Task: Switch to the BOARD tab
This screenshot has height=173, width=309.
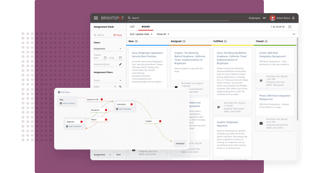Action: (145, 27)
